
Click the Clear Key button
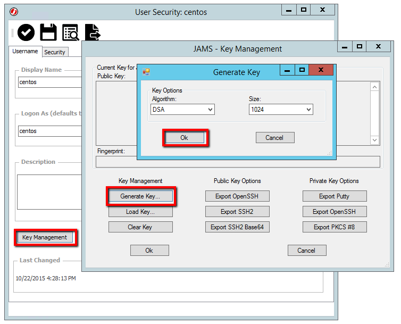pyautogui.click(x=140, y=227)
